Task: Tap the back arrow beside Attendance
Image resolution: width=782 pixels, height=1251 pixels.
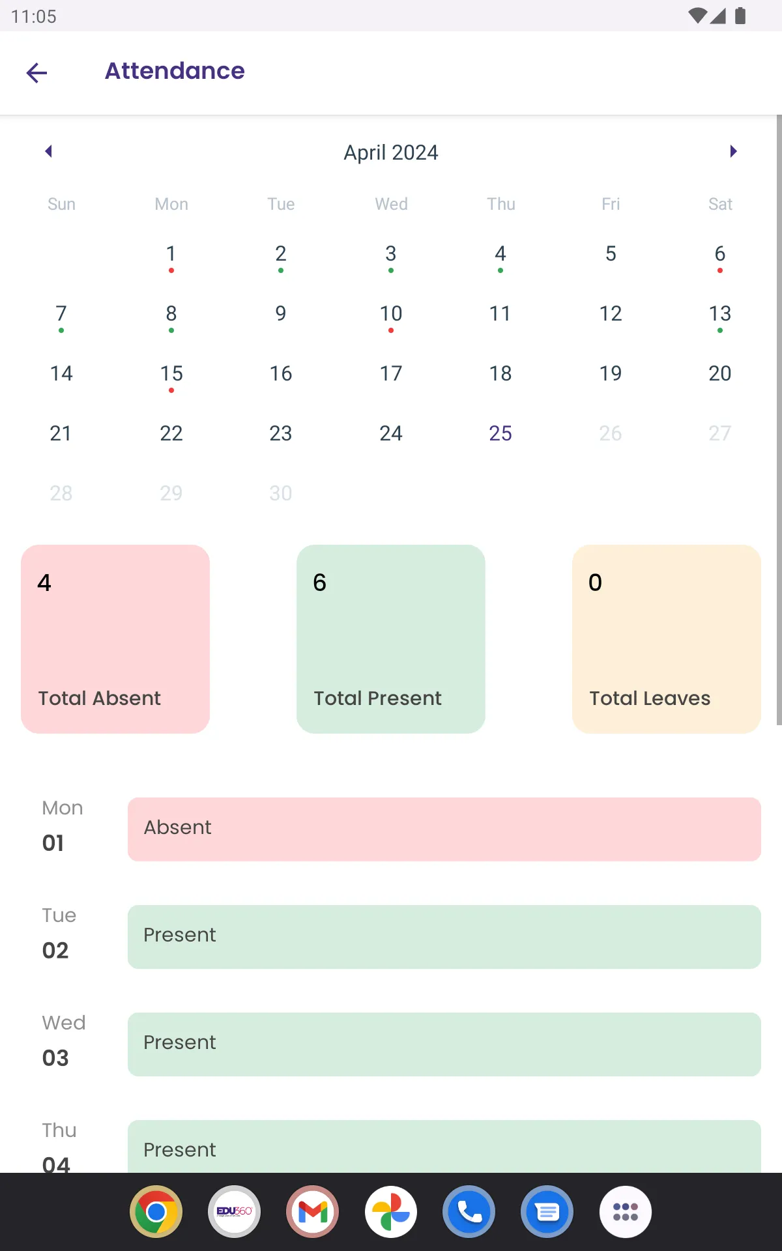Action: tap(36, 72)
